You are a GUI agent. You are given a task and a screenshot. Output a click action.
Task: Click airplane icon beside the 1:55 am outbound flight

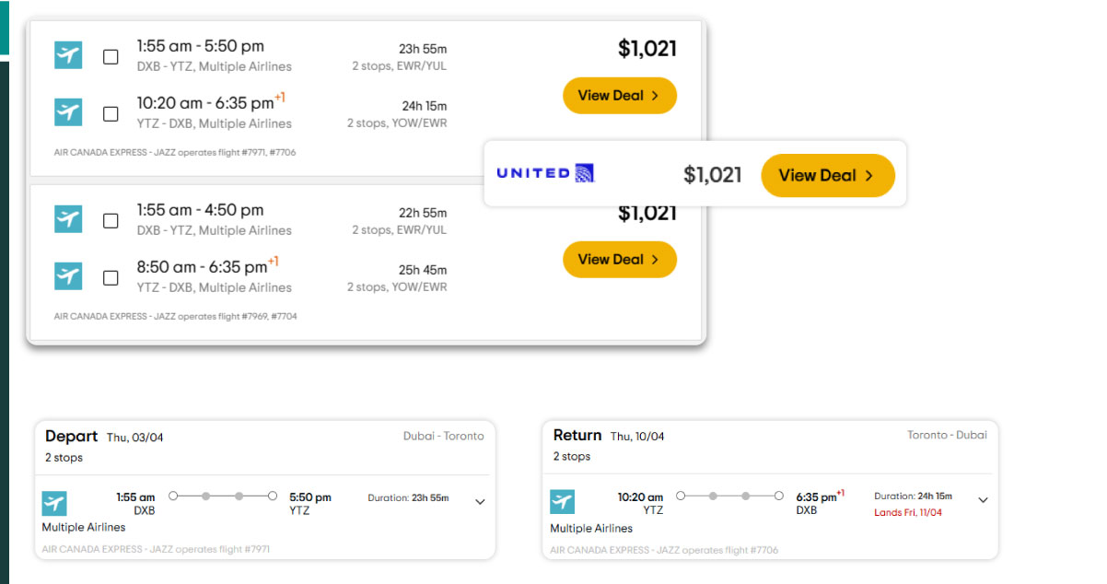coord(67,55)
